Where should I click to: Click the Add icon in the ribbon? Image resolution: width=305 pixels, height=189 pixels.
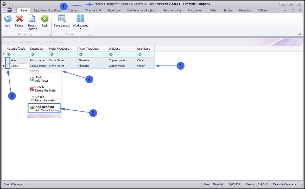click(x=8, y=19)
